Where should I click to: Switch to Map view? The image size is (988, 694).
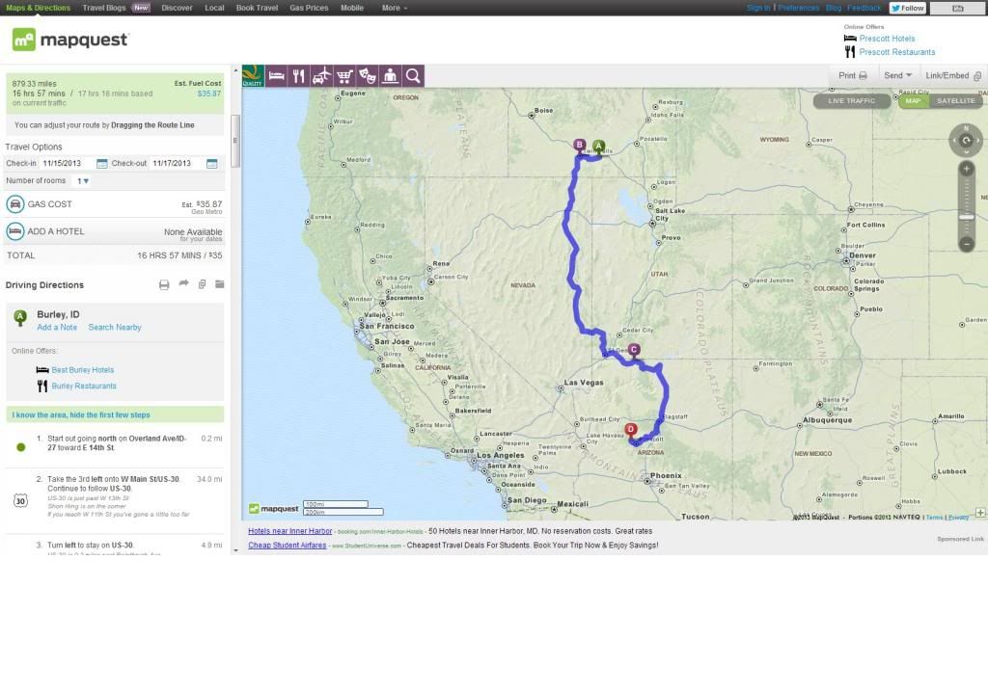coord(913,101)
